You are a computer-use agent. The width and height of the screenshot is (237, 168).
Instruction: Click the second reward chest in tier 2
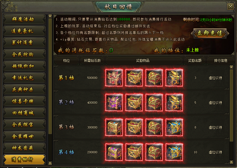[x=134, y=103]
